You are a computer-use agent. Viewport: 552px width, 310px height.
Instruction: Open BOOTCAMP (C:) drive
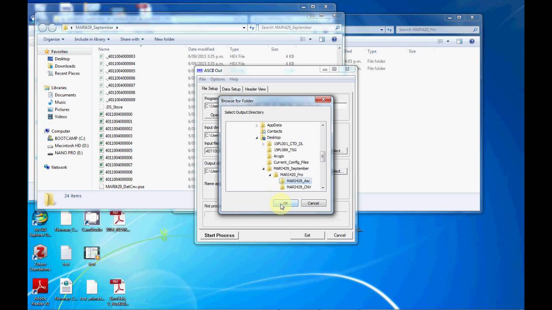pyautogui.click(x=69, y=138)
